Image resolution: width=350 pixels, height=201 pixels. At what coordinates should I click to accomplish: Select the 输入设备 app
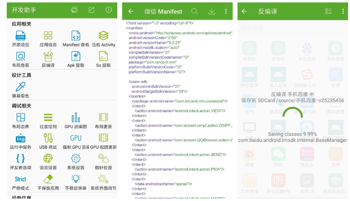tap(278, 78)
